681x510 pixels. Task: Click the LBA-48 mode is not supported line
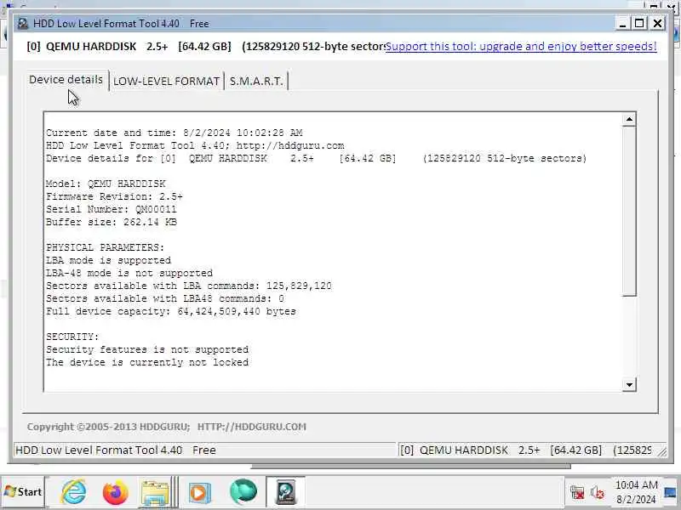coord(129,273)
